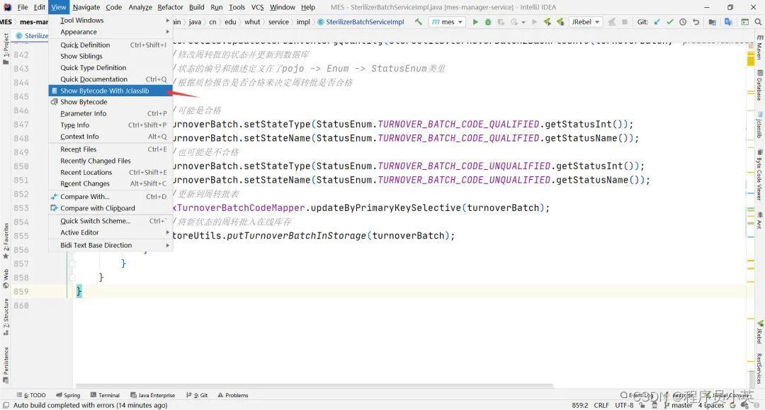This screenshot has height=410, width=765.
Task: Click the Run Anything window icon
Action: [745, 22]
